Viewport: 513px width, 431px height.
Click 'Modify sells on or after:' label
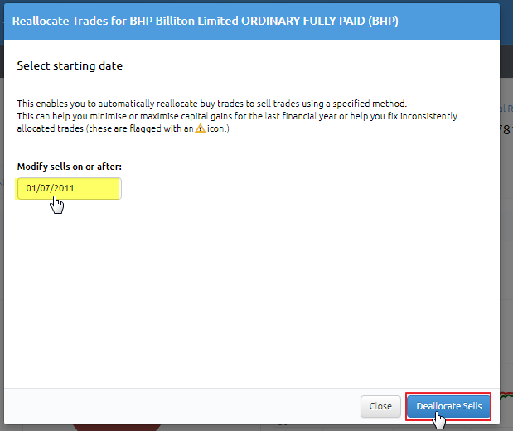coord(70,167)
